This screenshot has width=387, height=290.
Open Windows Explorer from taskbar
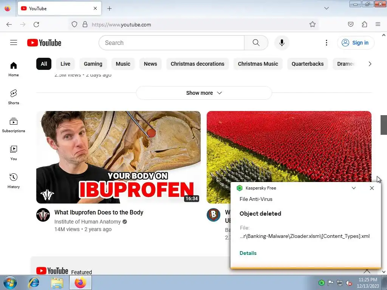57,282
